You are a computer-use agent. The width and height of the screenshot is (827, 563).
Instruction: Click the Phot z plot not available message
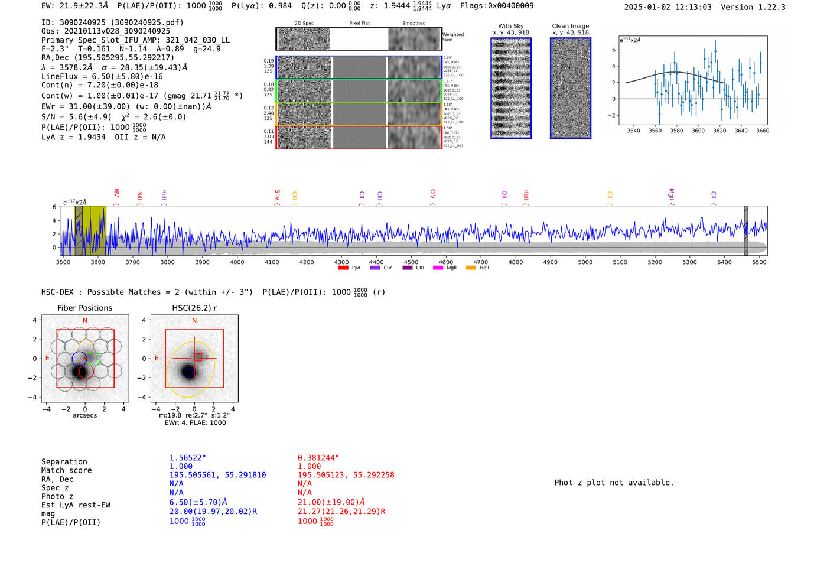(x=614, y=483)
